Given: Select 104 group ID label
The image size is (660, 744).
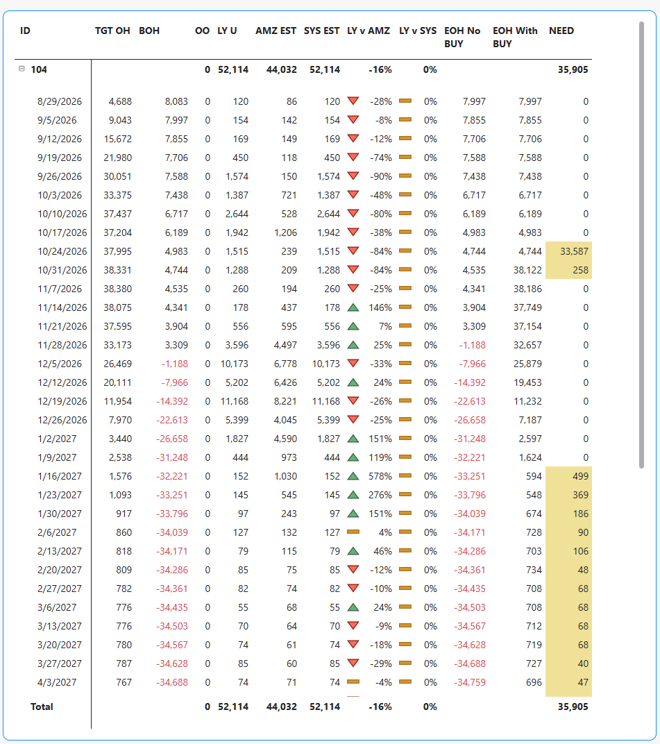Looking at the screenshot, I should [x=39, y=69].
